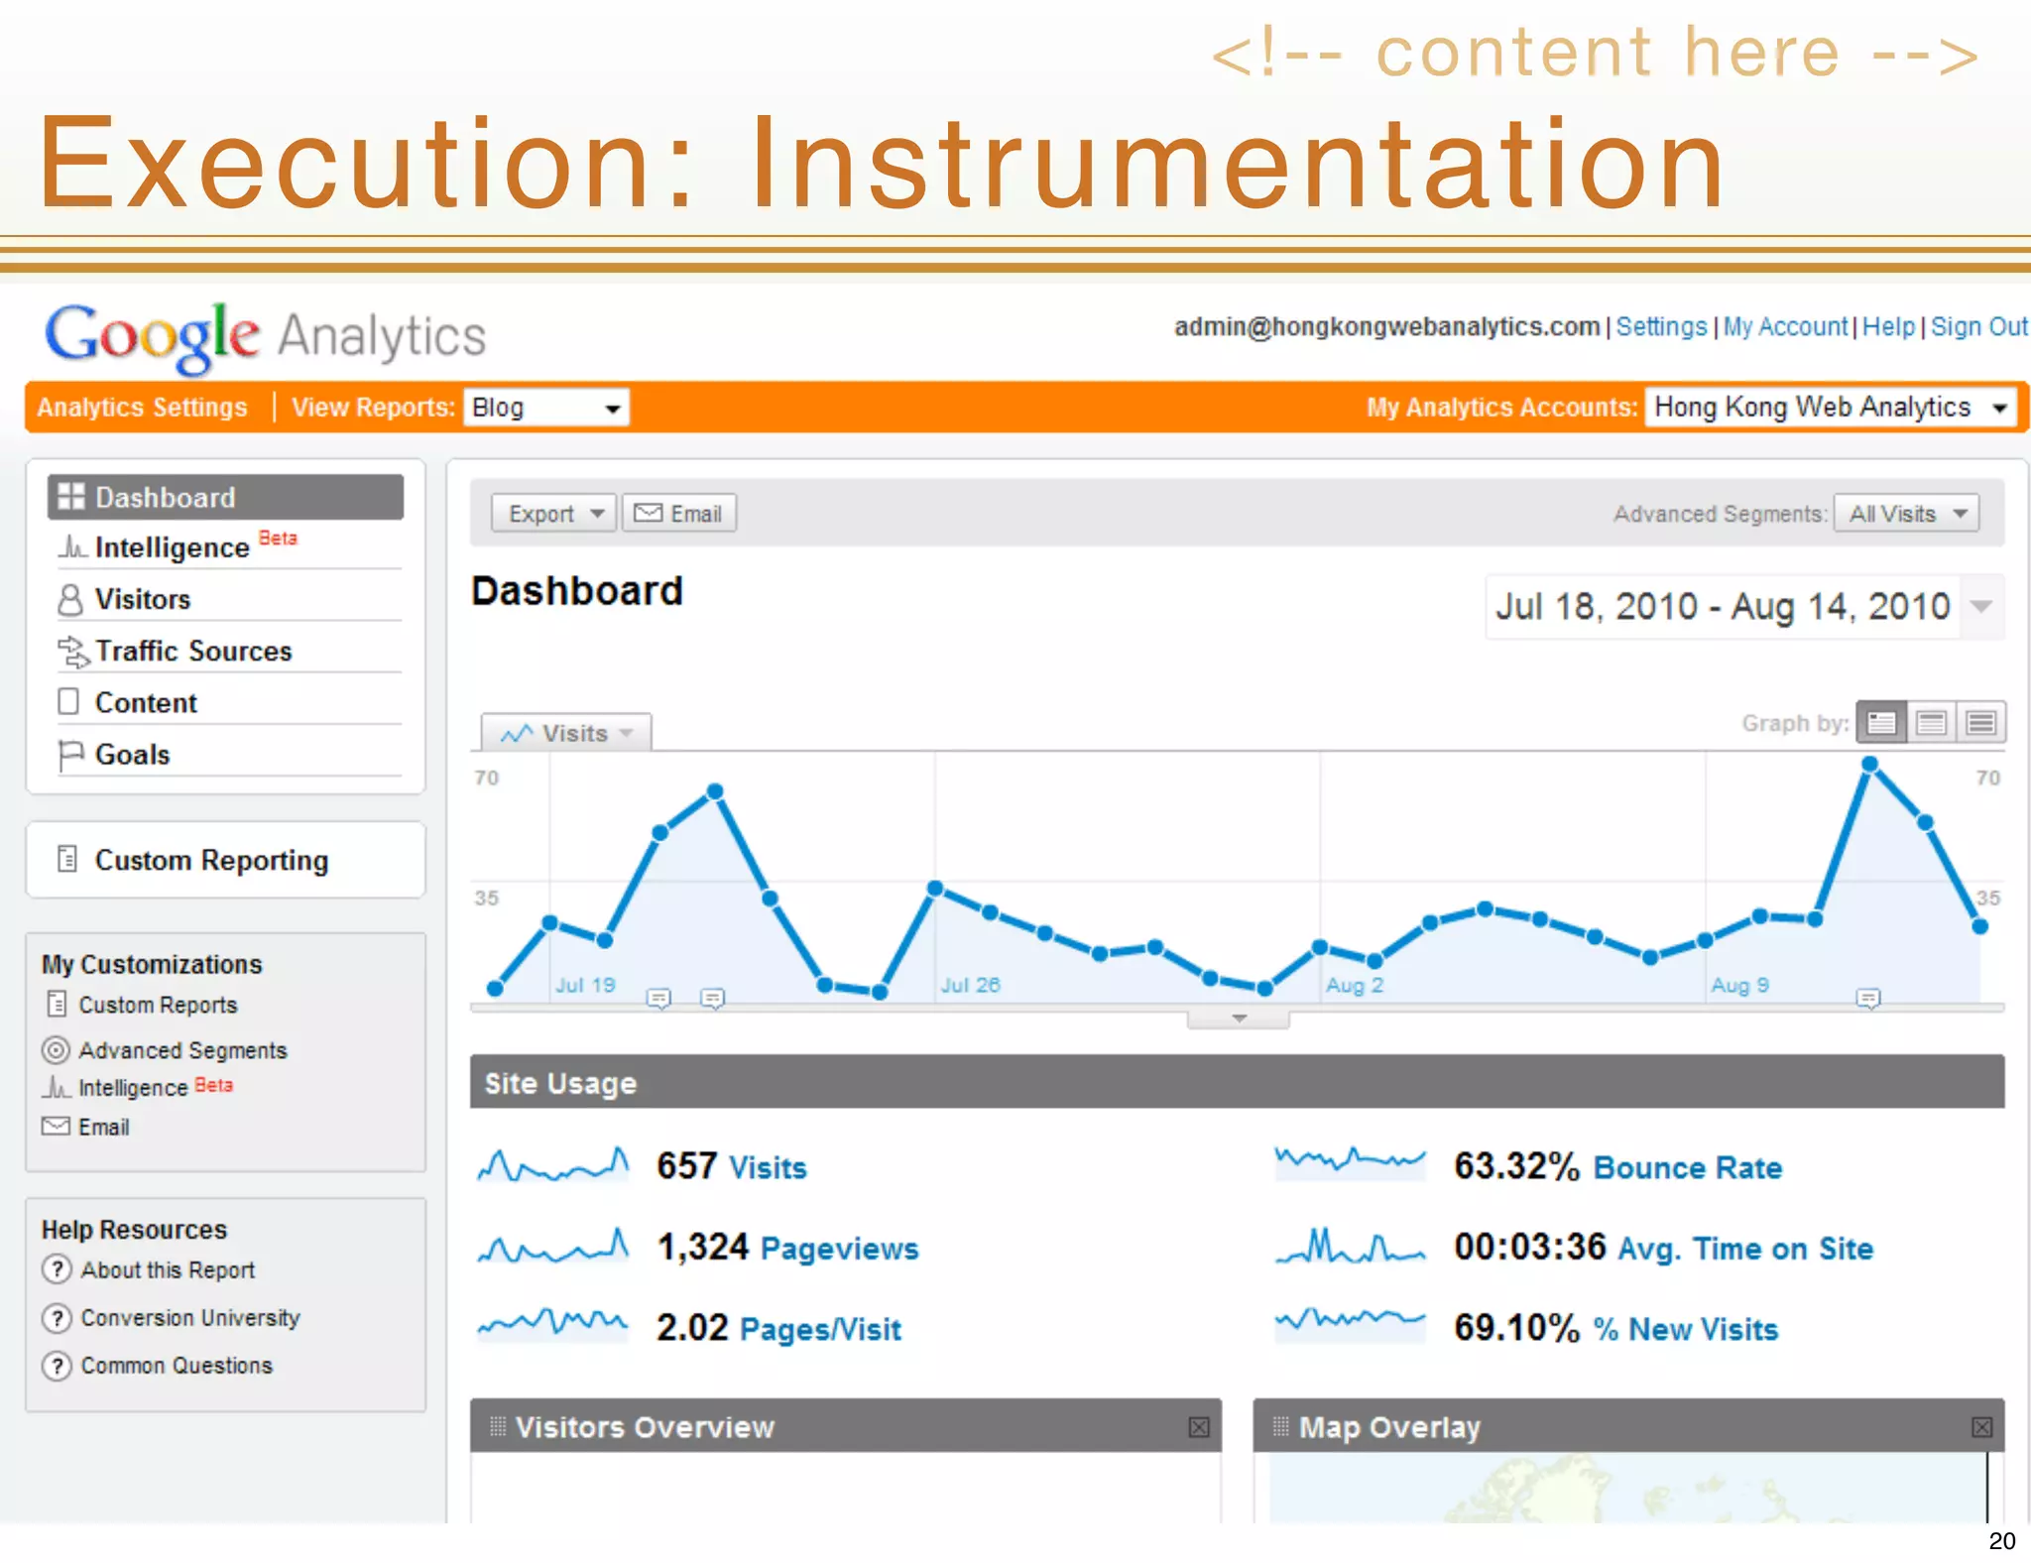Click the Visitors person icon
The image size is (2031, 1563).
click(x=70, y=599)
